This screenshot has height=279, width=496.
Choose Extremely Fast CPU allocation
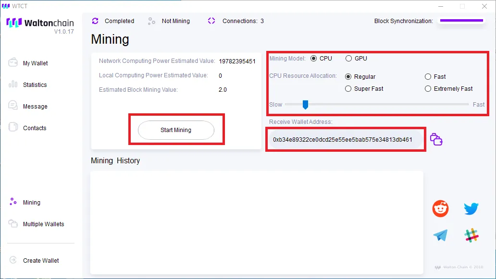click(428, 88)
